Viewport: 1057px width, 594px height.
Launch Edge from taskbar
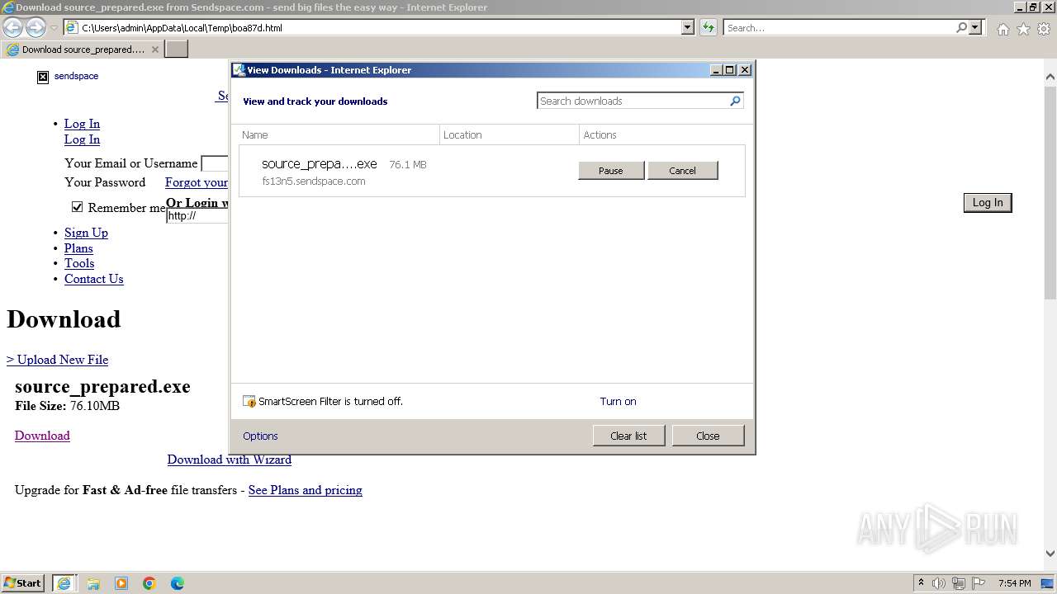click(x=178, y=583)
